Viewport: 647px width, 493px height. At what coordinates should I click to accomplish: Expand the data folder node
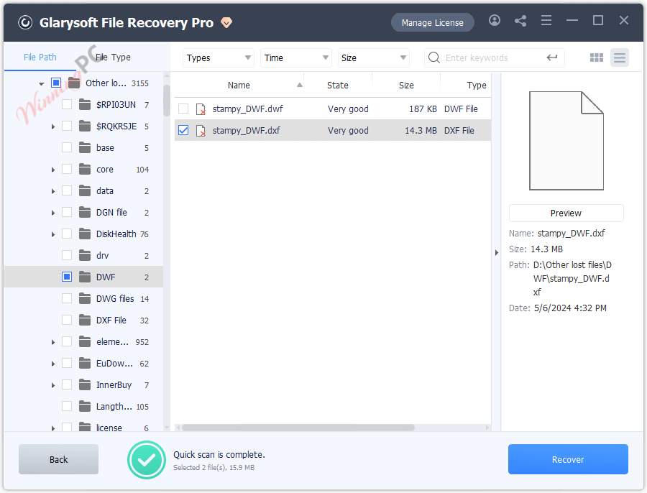[x=52, y=191]
